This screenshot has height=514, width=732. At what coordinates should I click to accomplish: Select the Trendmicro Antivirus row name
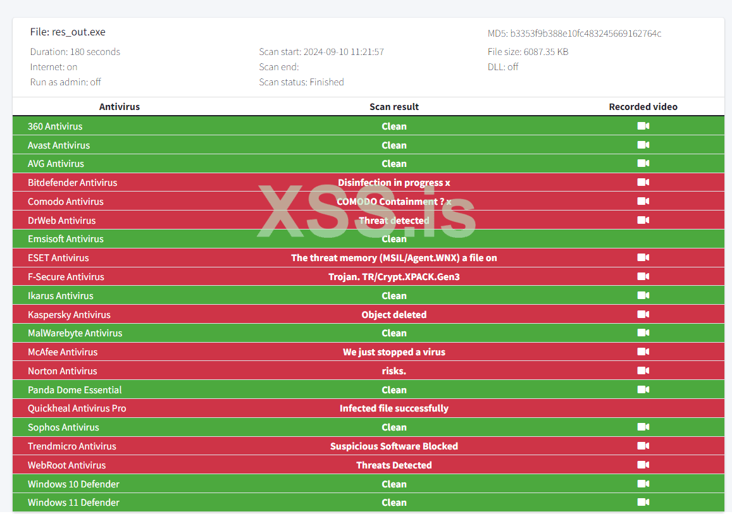[x=72, y=446]
